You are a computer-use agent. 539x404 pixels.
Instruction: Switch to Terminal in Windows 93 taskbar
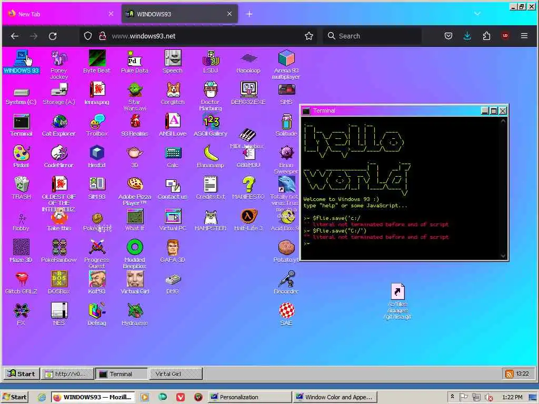[x=122, y=374]
